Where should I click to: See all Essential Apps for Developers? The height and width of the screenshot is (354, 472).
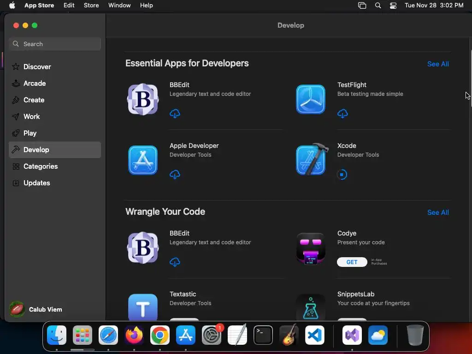438,64
